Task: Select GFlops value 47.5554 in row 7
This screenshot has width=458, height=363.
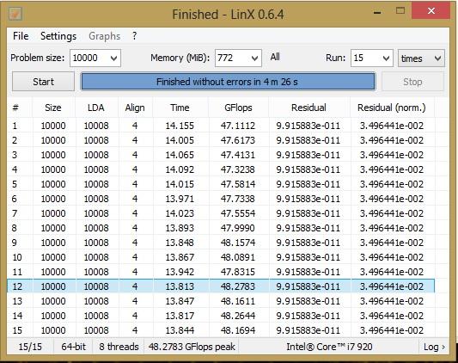Action: (238, 213)
